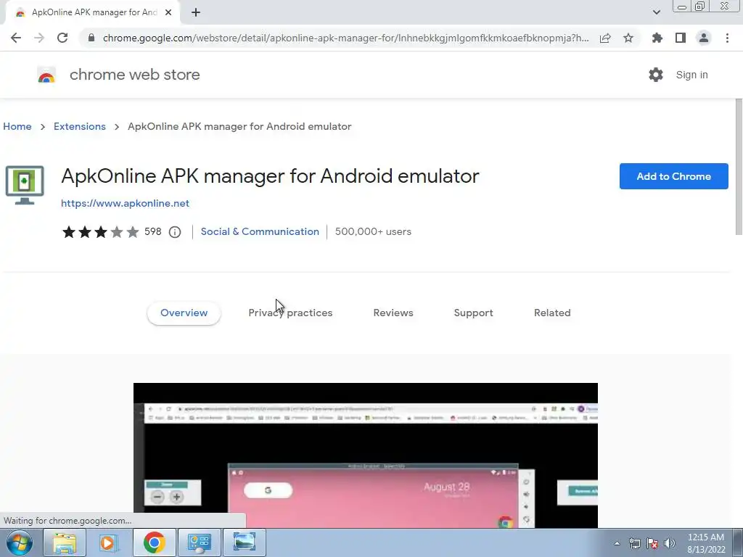This screenshot has height=557, width=743.
Task: Switch to the Support tab
Action: coord(473,313)
